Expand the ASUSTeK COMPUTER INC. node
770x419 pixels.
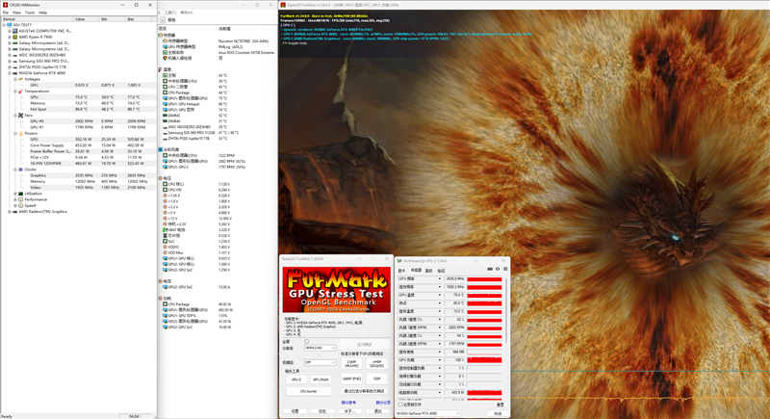(x=10, y=31)
